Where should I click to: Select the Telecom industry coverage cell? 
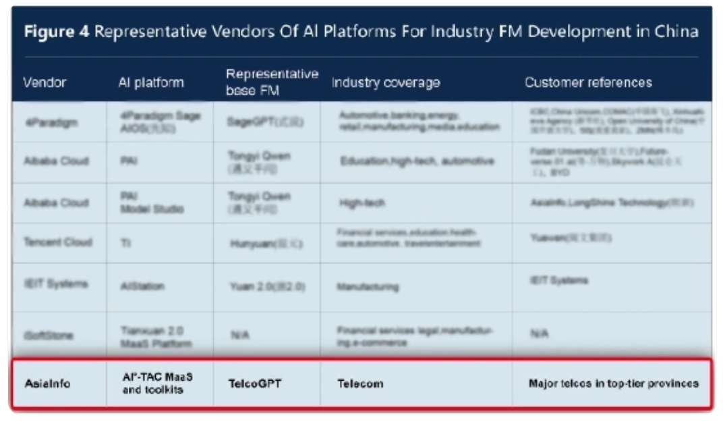tap(360, 383)
